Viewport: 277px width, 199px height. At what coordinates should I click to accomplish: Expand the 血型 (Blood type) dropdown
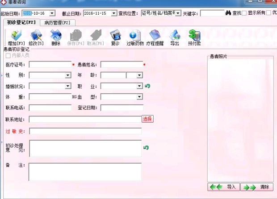click(x=140, y=97)
